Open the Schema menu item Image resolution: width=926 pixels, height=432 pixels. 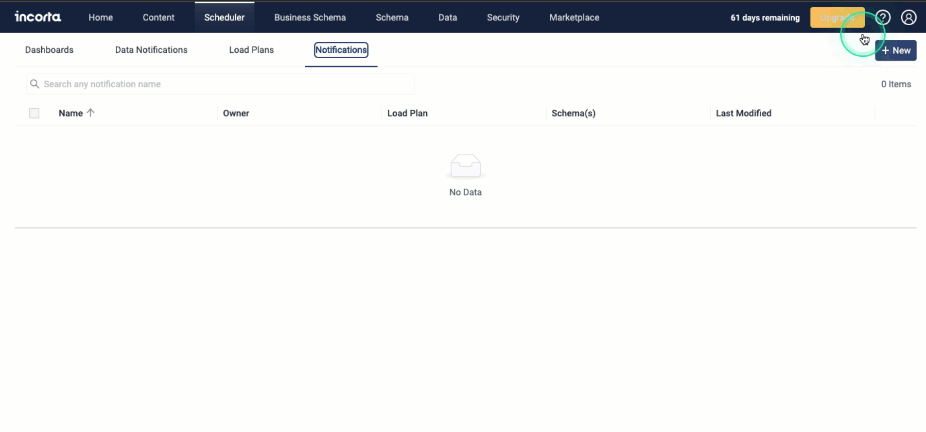pyautogui.click(x=392, y=17)
